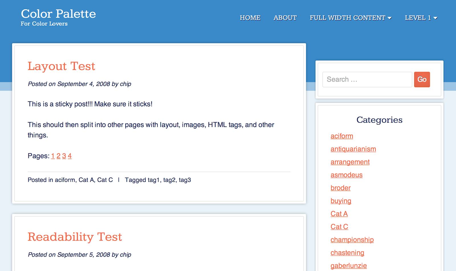The image size is (456, 271).
Task: Open the Full Width Content dropdown menu
Action: [350, 18]
